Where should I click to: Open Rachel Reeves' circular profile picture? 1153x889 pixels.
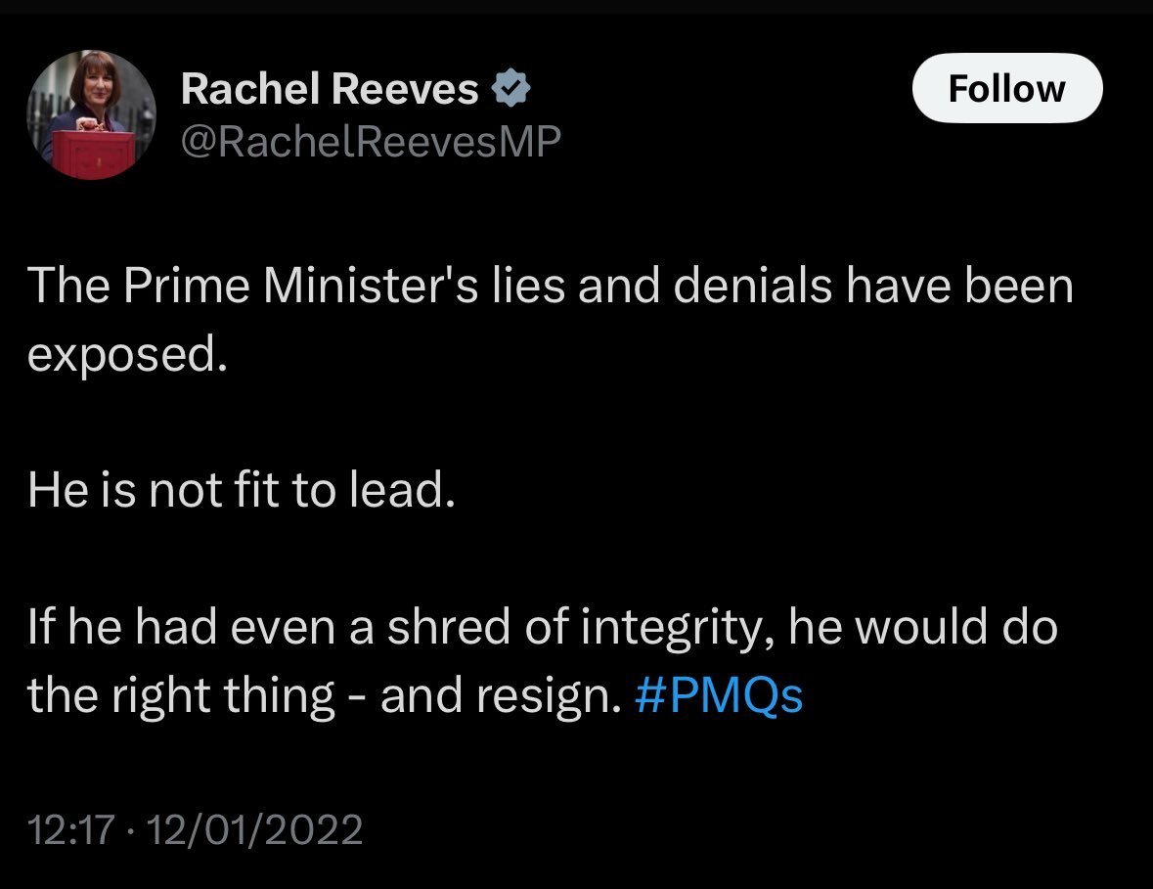coord(91,114)
